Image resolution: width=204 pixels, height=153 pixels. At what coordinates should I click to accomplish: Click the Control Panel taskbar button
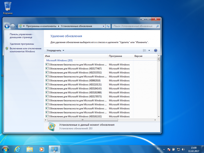point(54,149)
